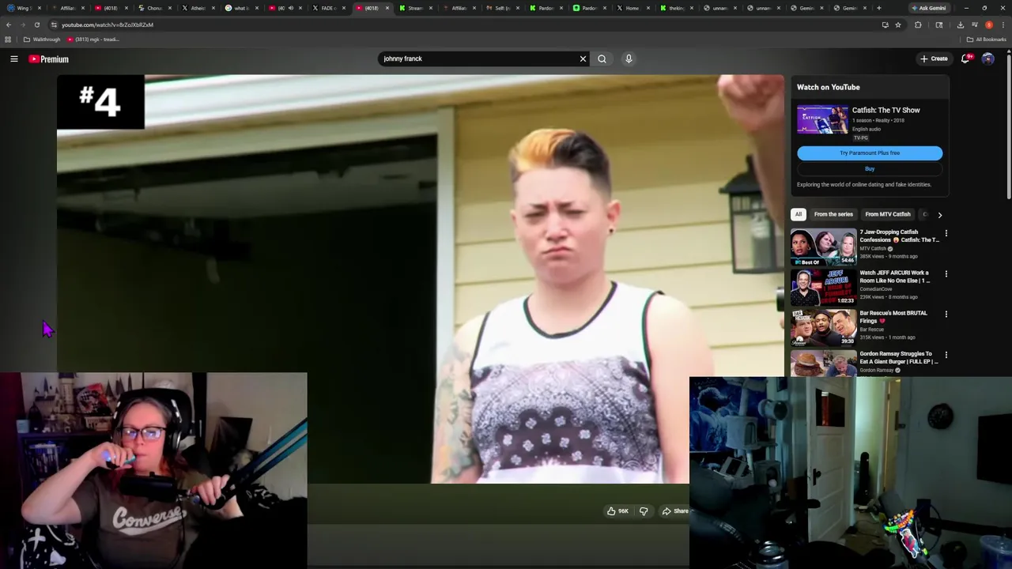
Task: Open a new browser tab
Action: [x=878, y=8]
